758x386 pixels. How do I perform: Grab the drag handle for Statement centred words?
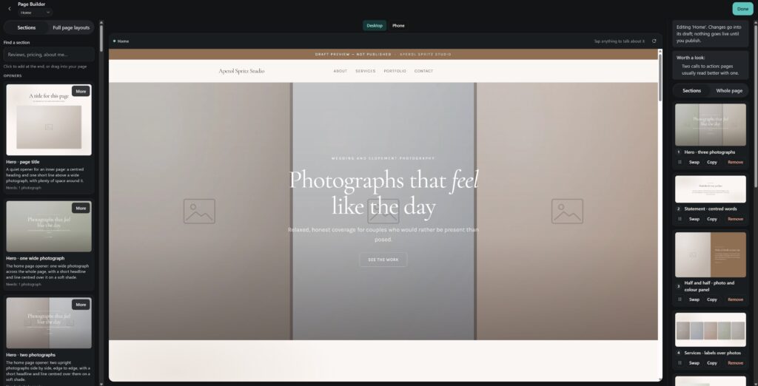[680, 219]
